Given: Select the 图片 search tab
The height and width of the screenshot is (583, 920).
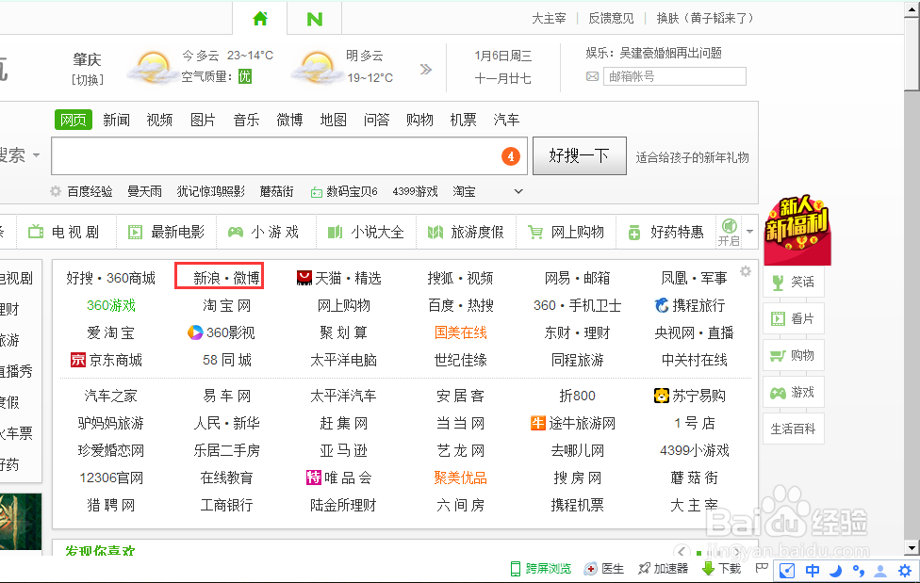Looking at the screenshot, I should tap(203, 120).
